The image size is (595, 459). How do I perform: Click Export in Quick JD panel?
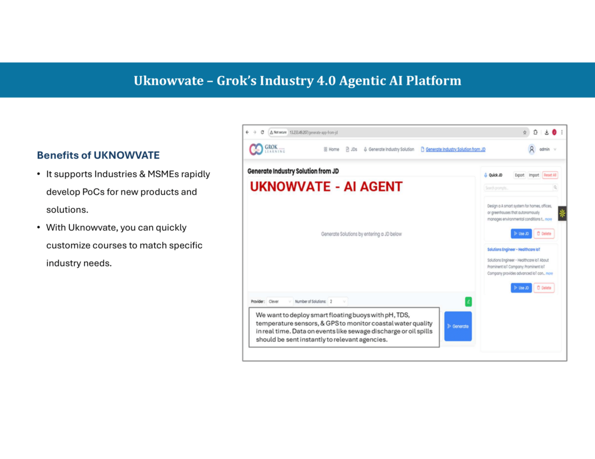[x=519, y=175]
